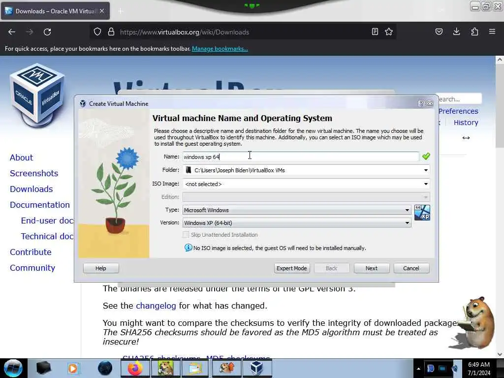
Task: Open the Version dropdown Windows XP (64-bit)
Action: 297,223
